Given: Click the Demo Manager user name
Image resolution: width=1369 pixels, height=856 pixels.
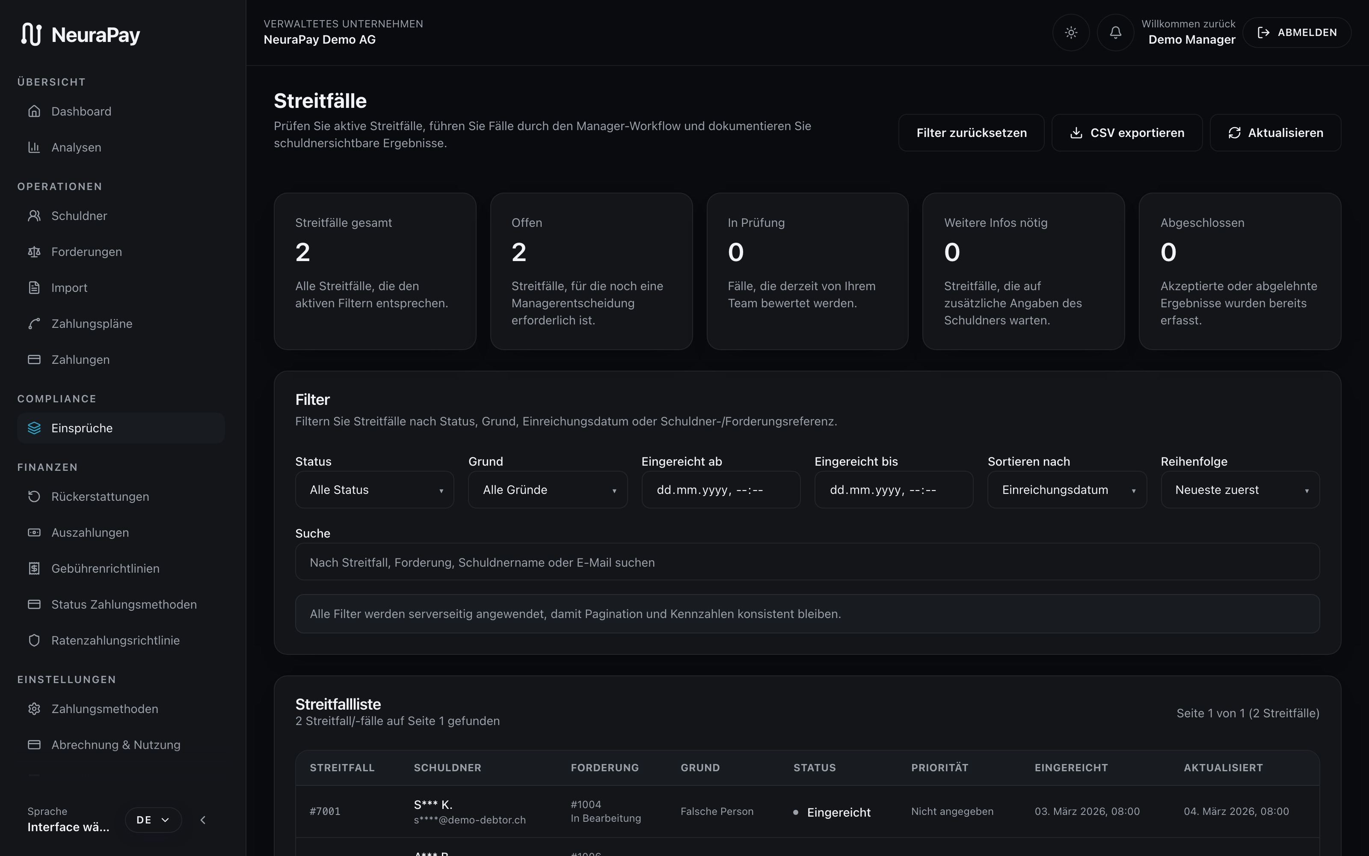Looking at the screenshot, I should (x=1191, y=40).
